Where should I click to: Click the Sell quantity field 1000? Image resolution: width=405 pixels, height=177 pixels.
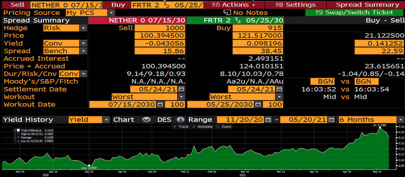(x=159, y=28)
